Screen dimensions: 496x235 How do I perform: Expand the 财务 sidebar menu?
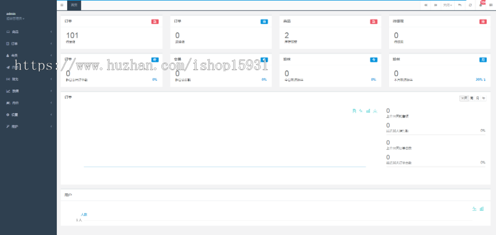(x=29, y=79)
